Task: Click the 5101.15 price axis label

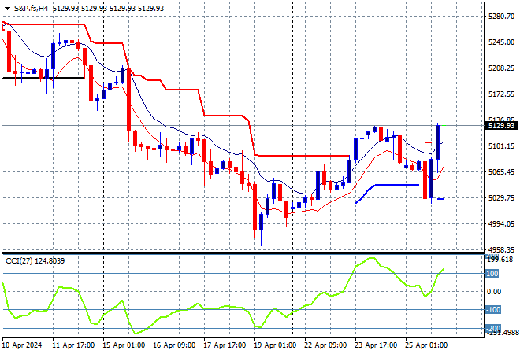Action: [501, 146]
